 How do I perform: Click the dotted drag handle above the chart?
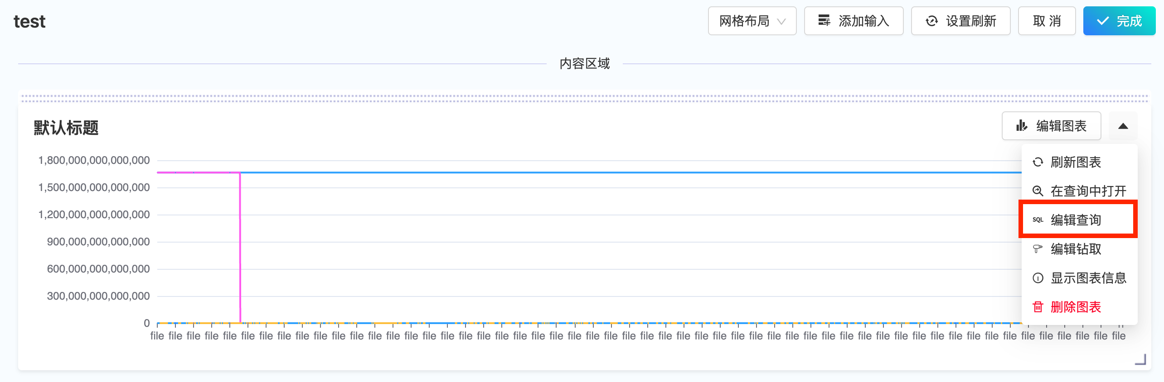[585, 98]
